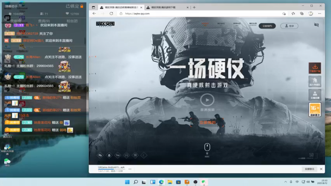Switch to the second browser tab
Screen dimensions: 331x186
(167, 7)
